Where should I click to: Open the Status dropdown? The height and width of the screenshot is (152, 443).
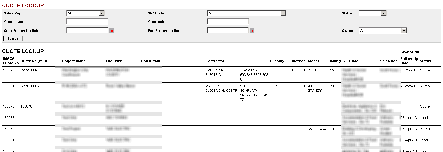(x=373, y=13)
